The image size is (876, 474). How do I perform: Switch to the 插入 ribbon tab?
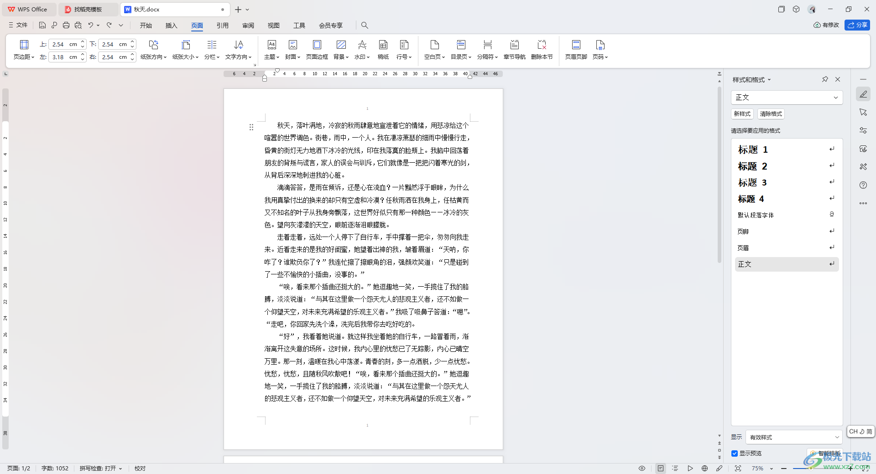coord(172,26)
